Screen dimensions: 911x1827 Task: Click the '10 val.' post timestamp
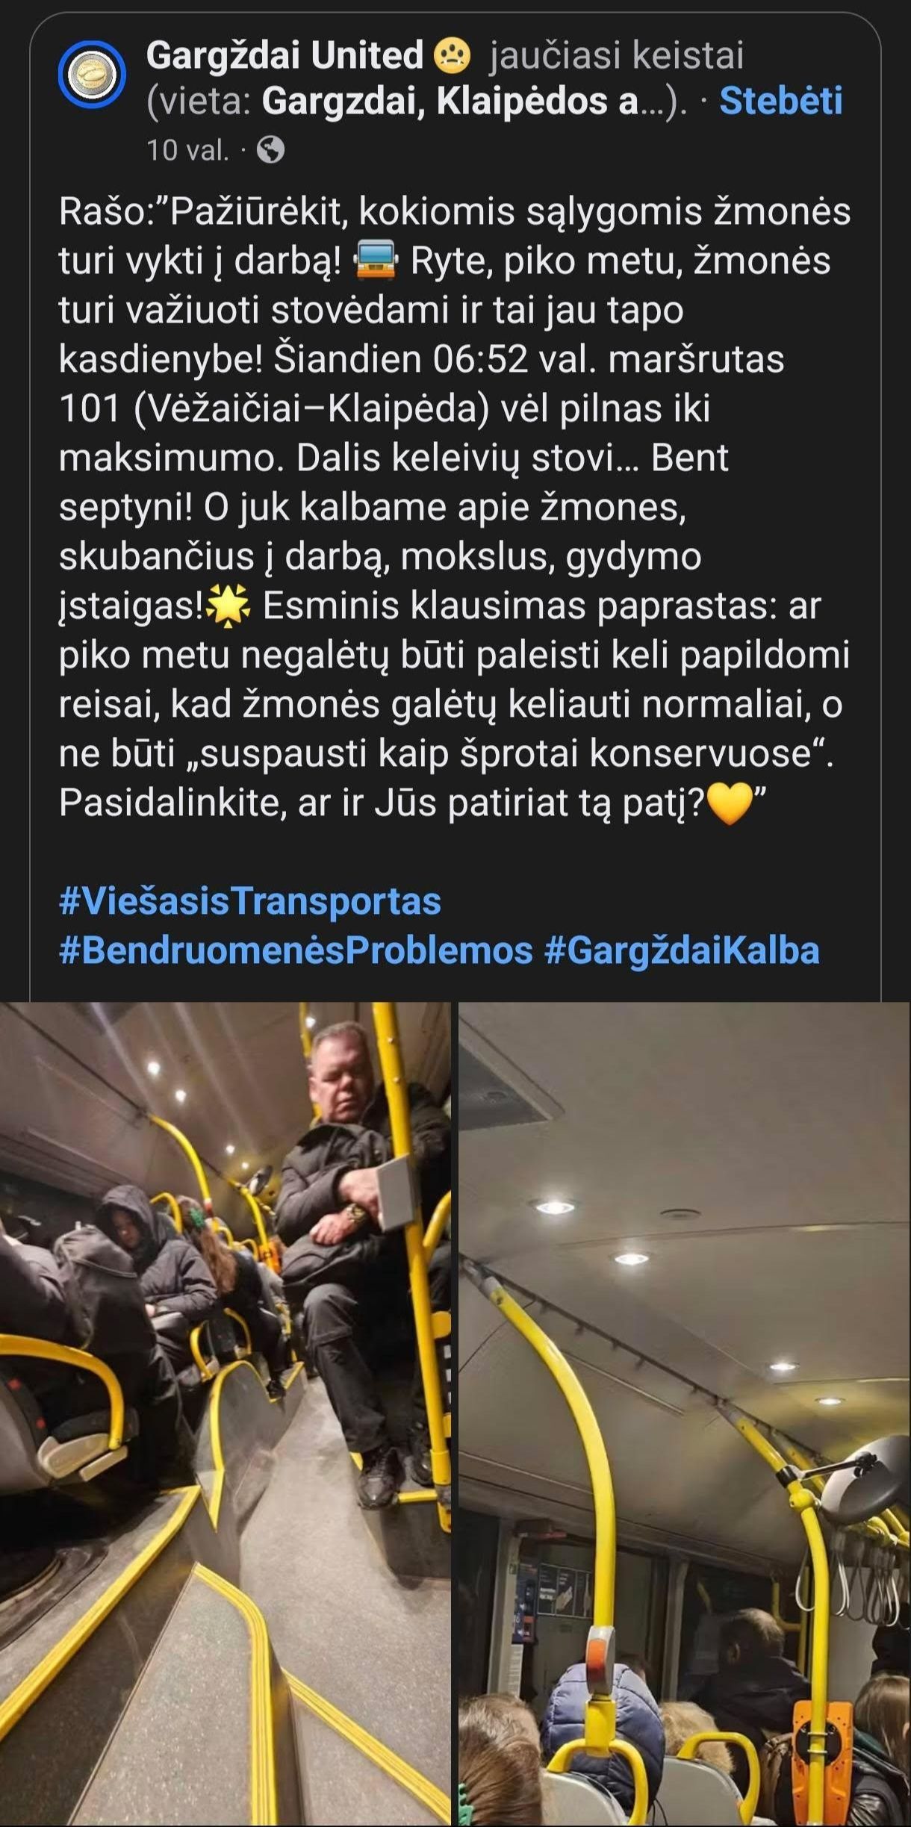pyautogui.click(x=187, y=150)
